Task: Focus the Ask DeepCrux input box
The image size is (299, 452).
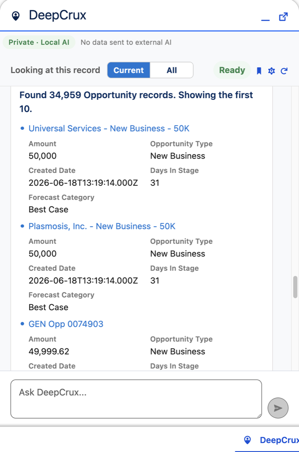Action: tap(136, 399)
